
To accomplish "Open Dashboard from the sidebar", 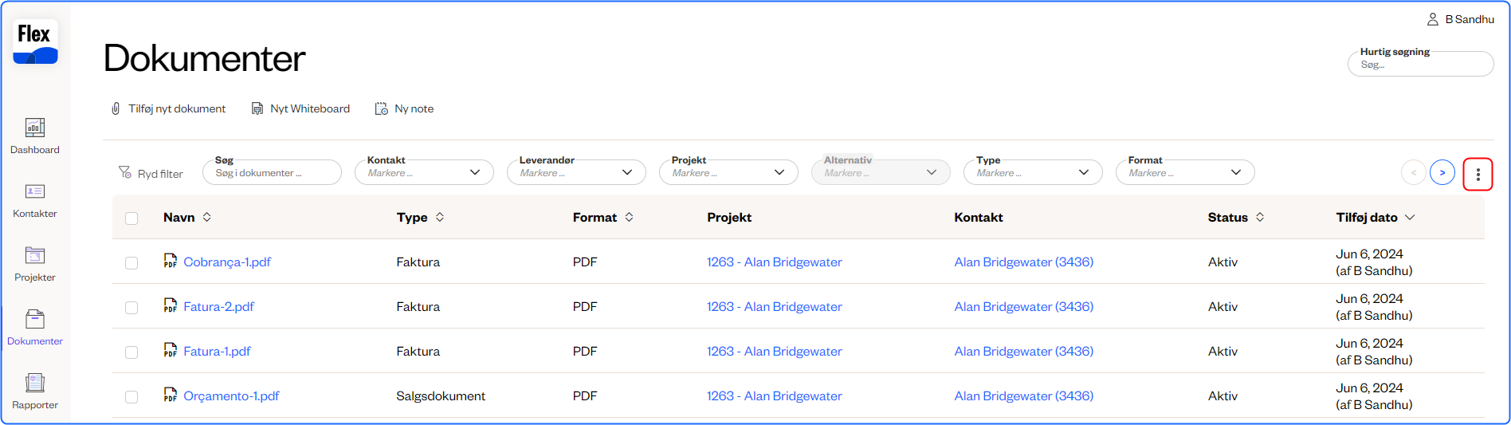I will click(35, 136).
